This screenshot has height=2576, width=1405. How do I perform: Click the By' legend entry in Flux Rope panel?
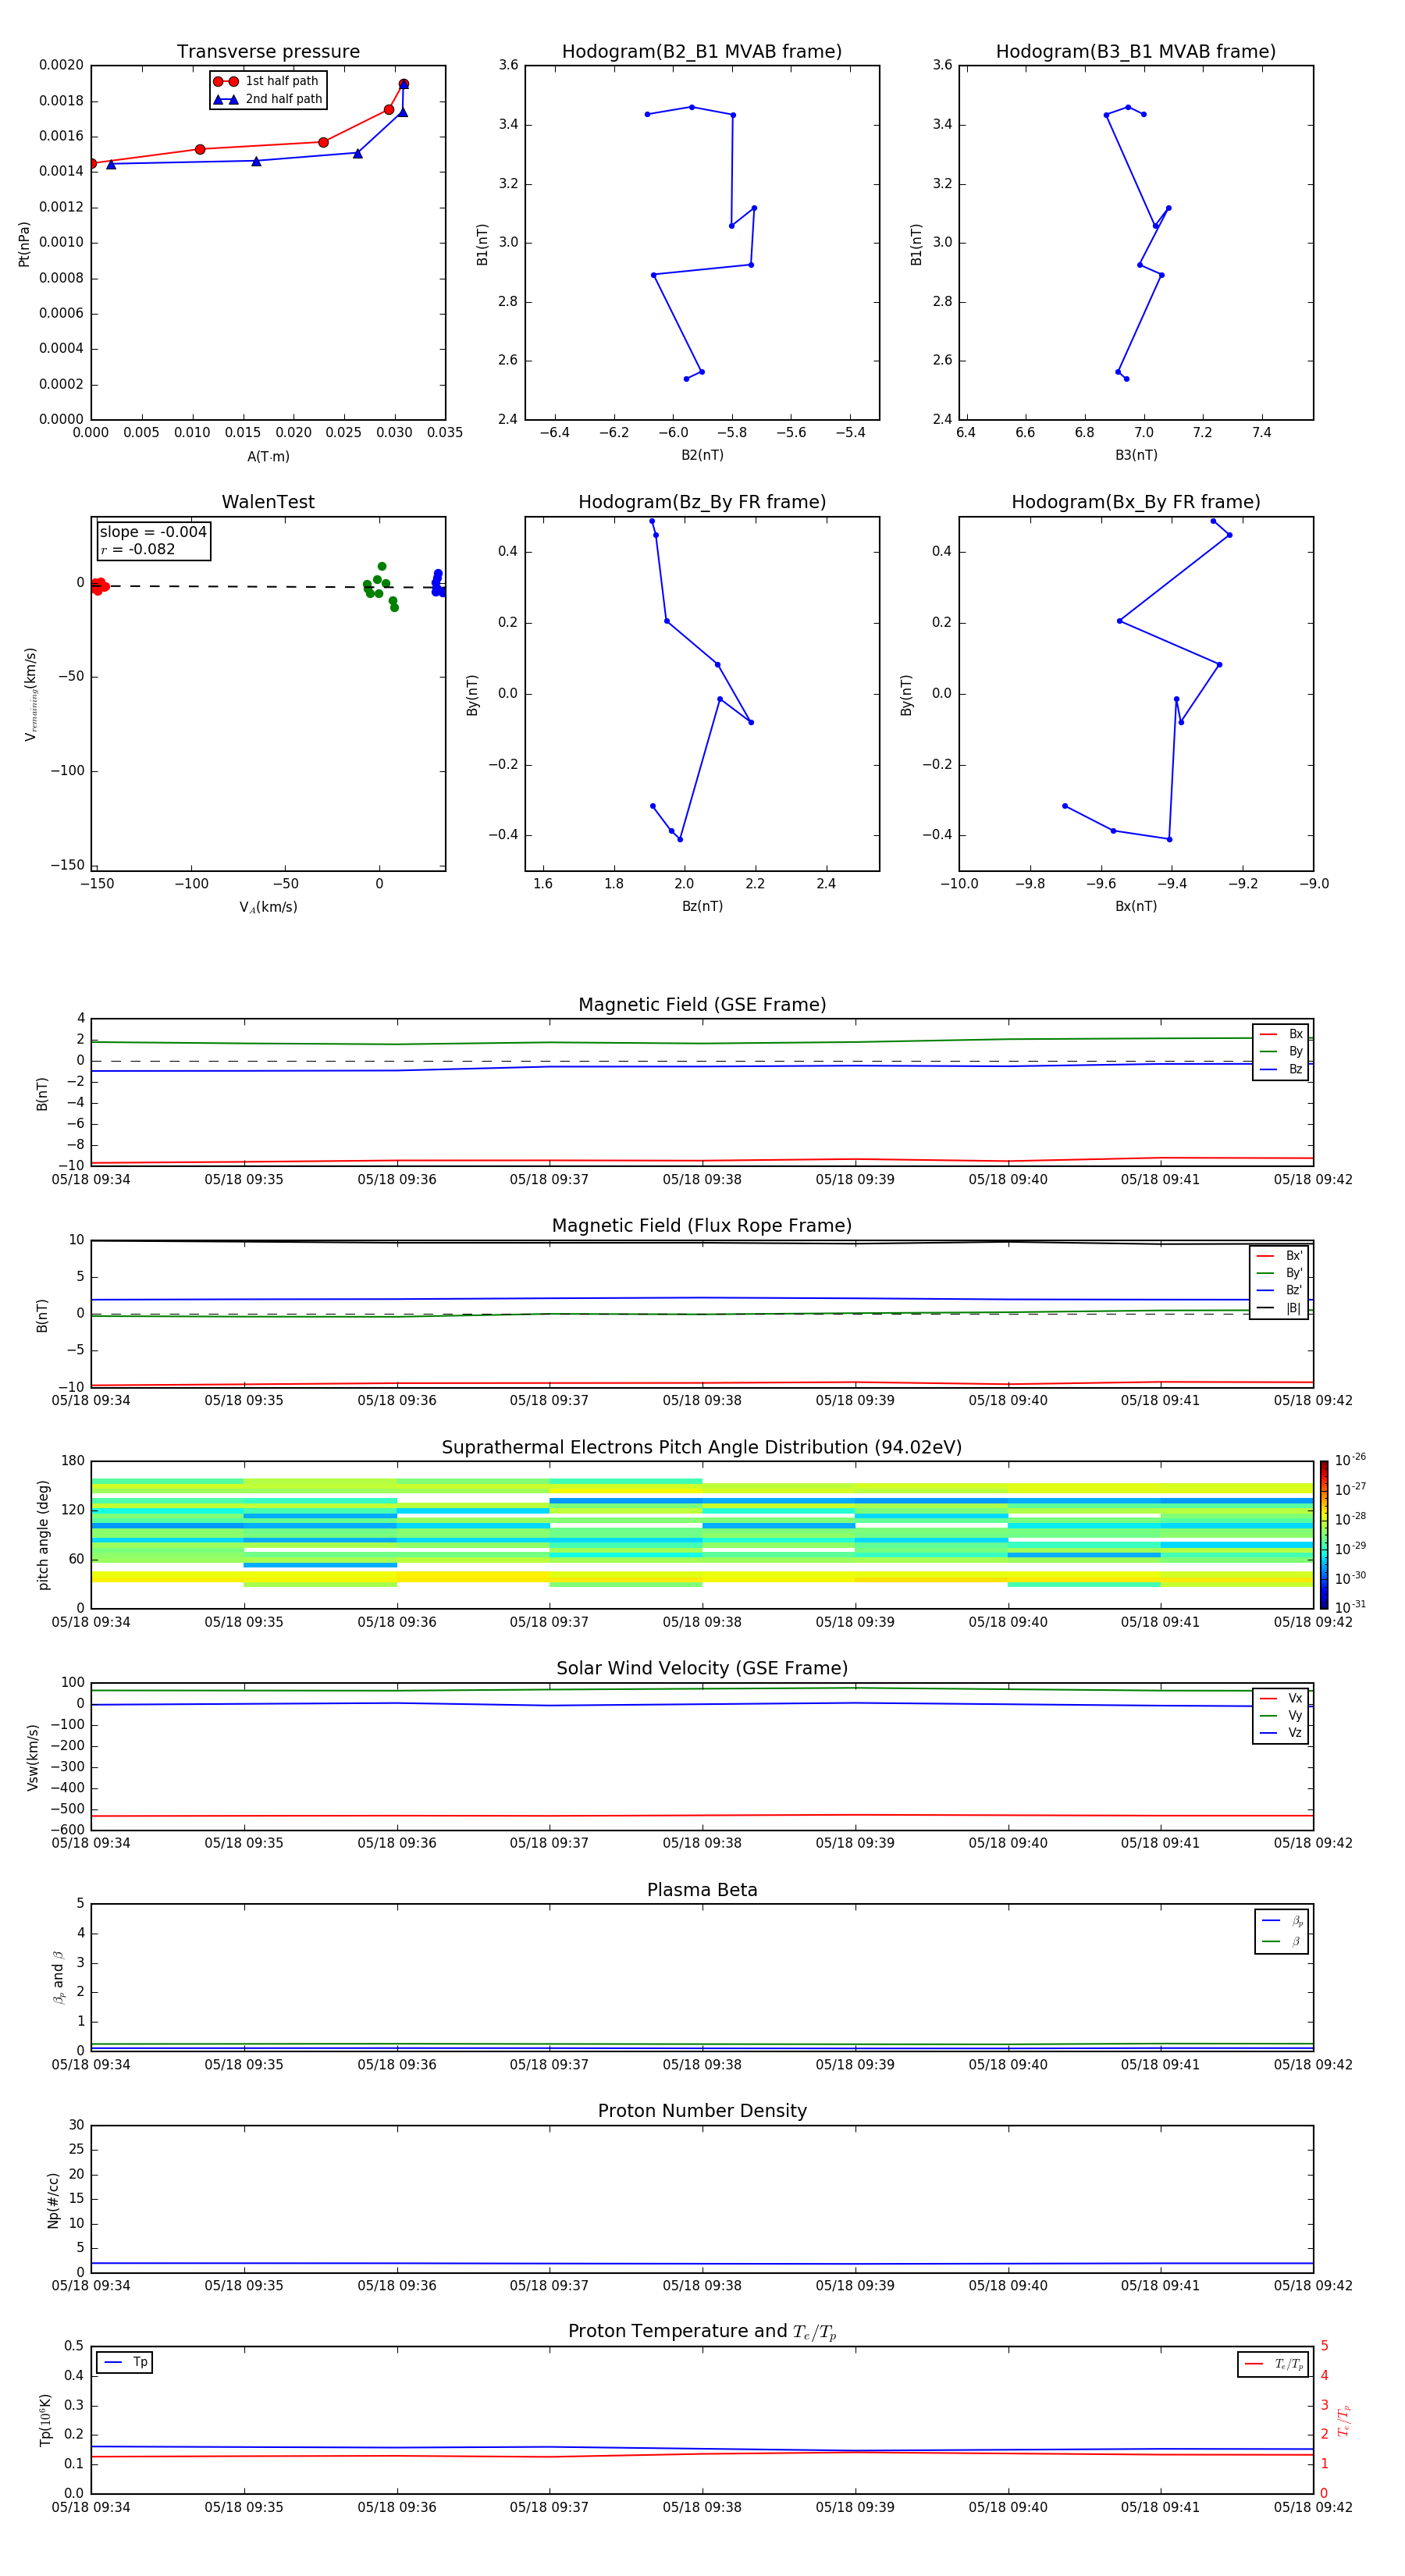(1280, 1273)
